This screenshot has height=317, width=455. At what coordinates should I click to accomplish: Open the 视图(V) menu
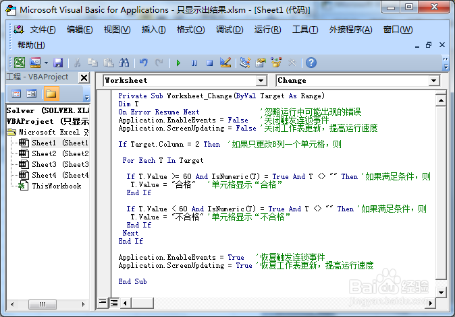pyautogui.click(x=117, y=30)
